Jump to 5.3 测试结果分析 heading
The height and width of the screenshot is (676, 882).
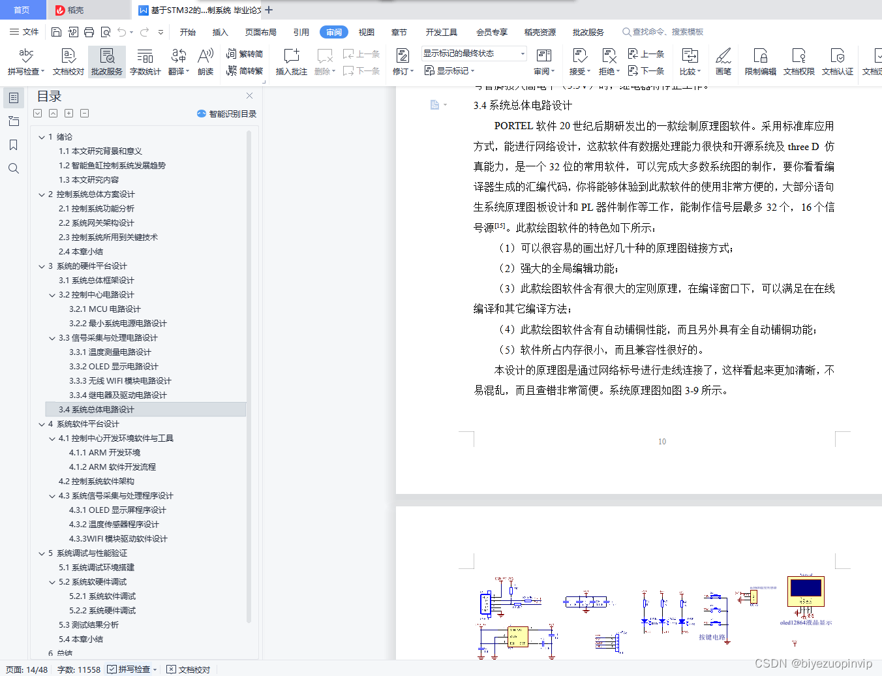pyautogui.click(x=89, y=625)
